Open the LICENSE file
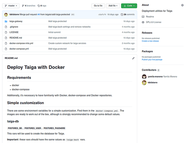Image resolution: width=186 pixels, height=143 pixels. [14, 32]
